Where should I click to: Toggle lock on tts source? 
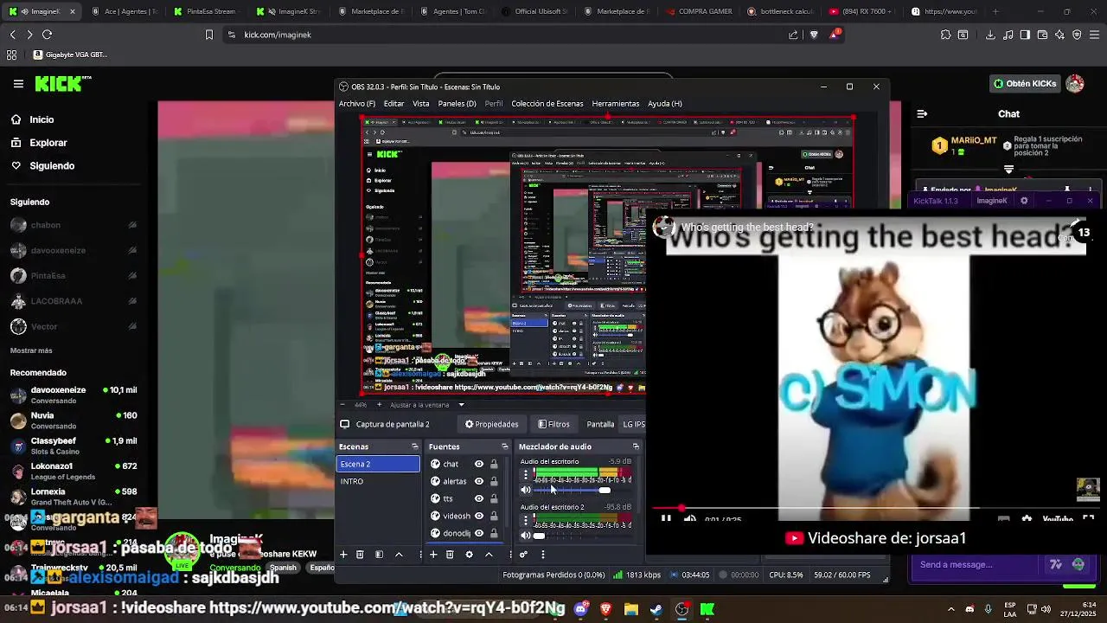tap(494, 498)
